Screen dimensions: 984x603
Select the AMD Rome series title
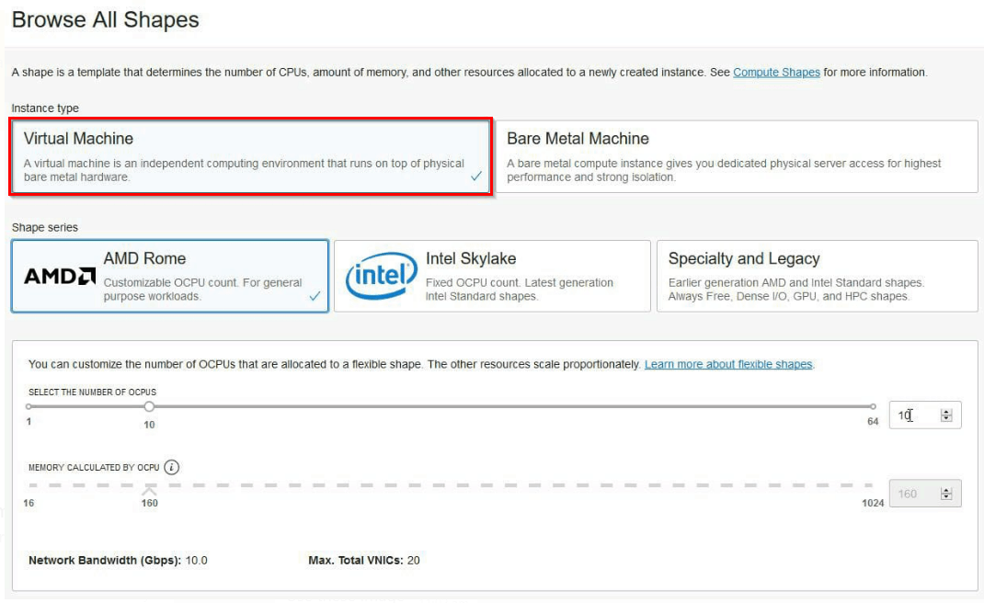144,259
